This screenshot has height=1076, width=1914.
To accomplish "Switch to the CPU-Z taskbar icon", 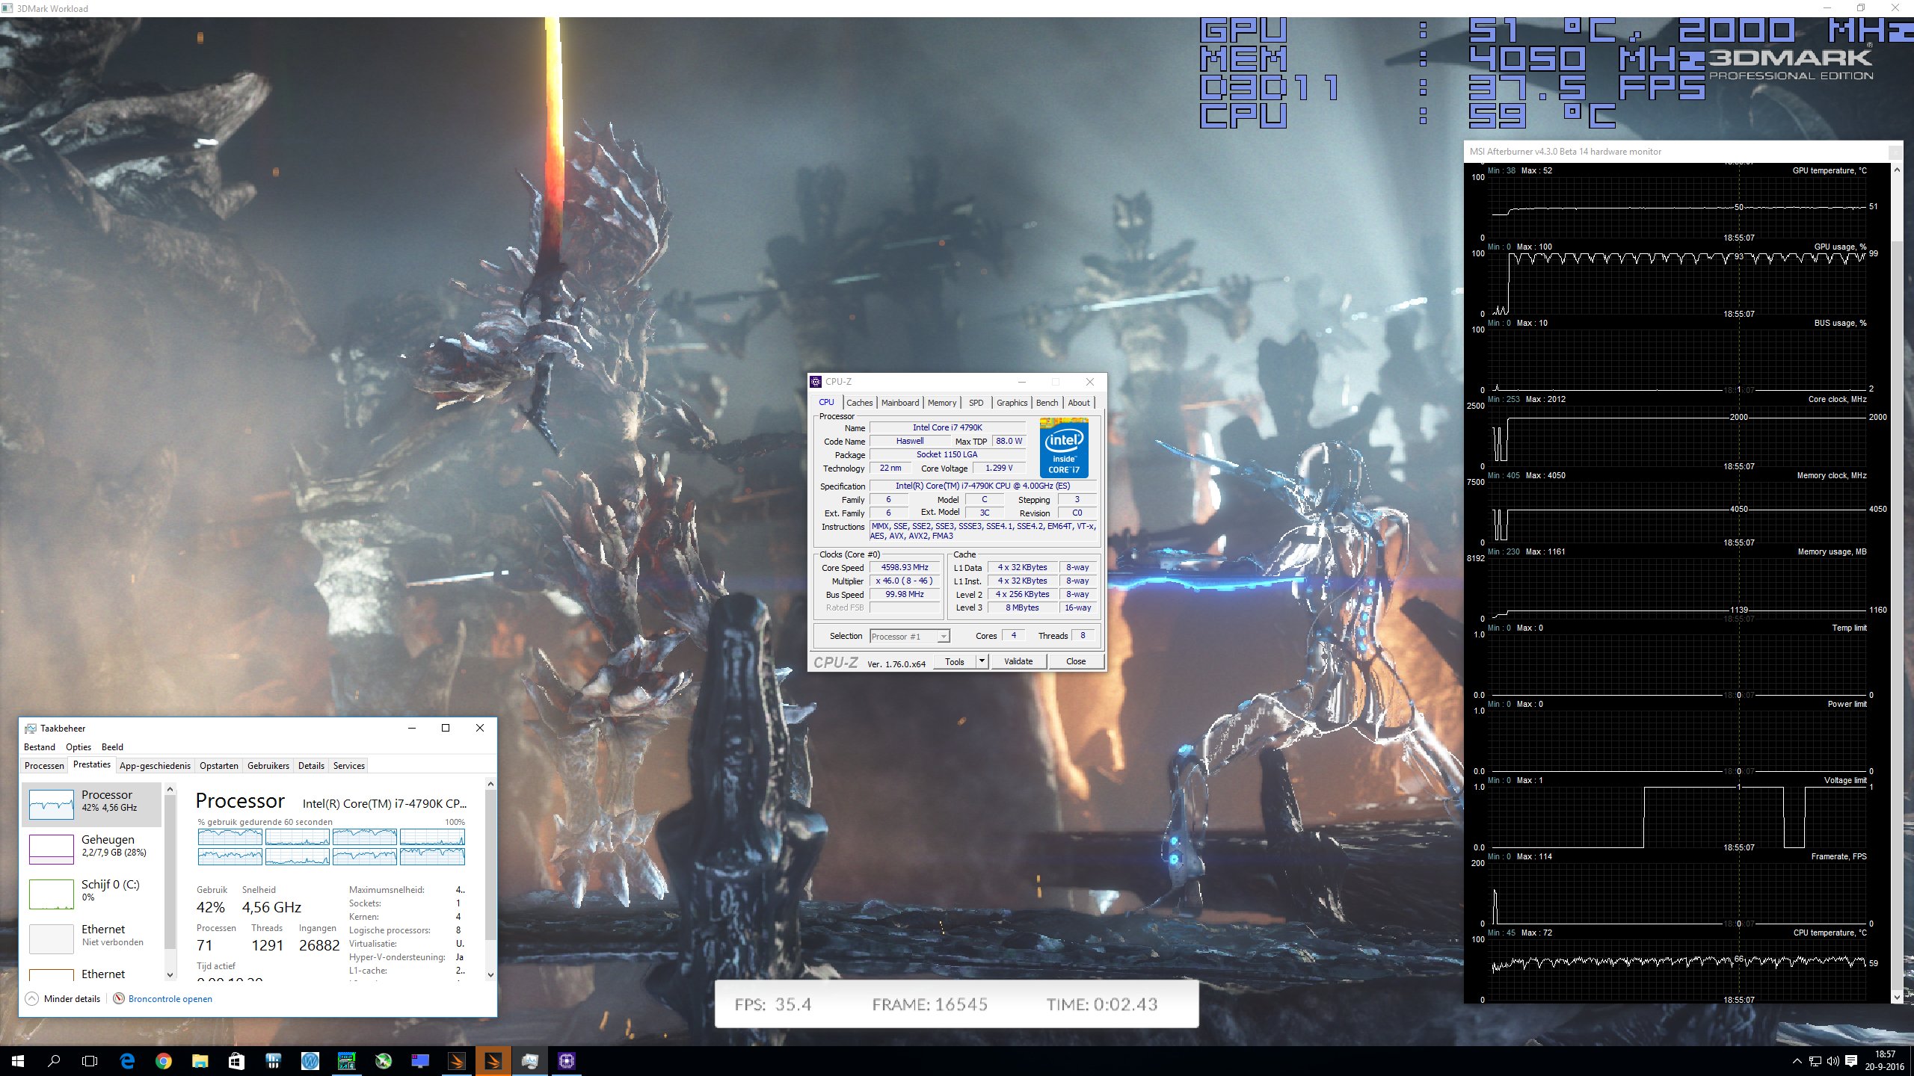I will tap(566, 1060).
